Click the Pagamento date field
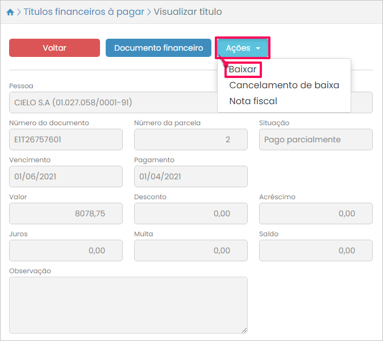The height and width of the screenshot is (341, 383). (x=190, y=176)
